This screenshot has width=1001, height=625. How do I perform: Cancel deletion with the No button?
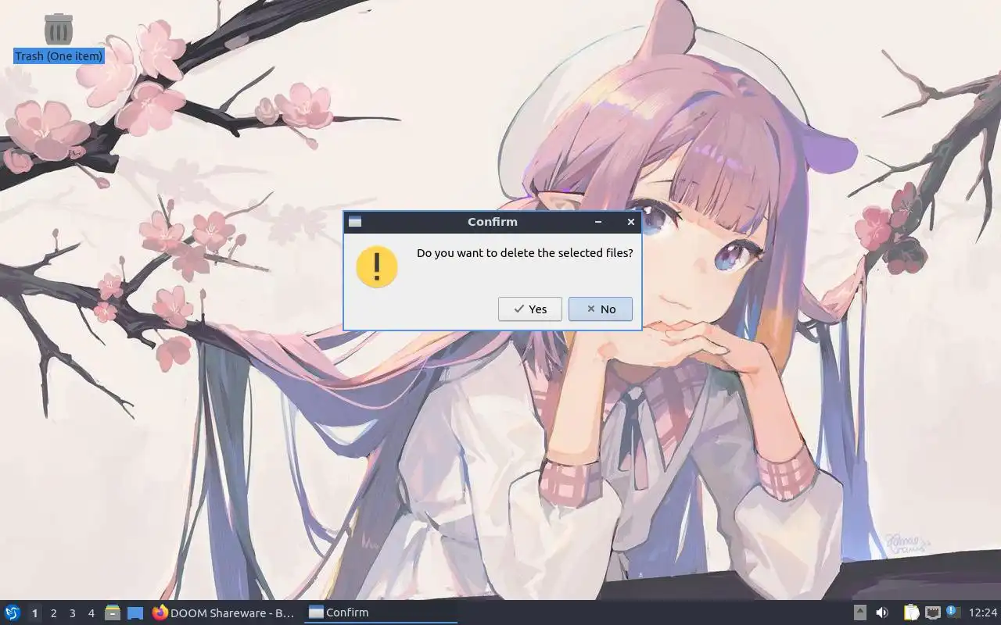point(600,309)
